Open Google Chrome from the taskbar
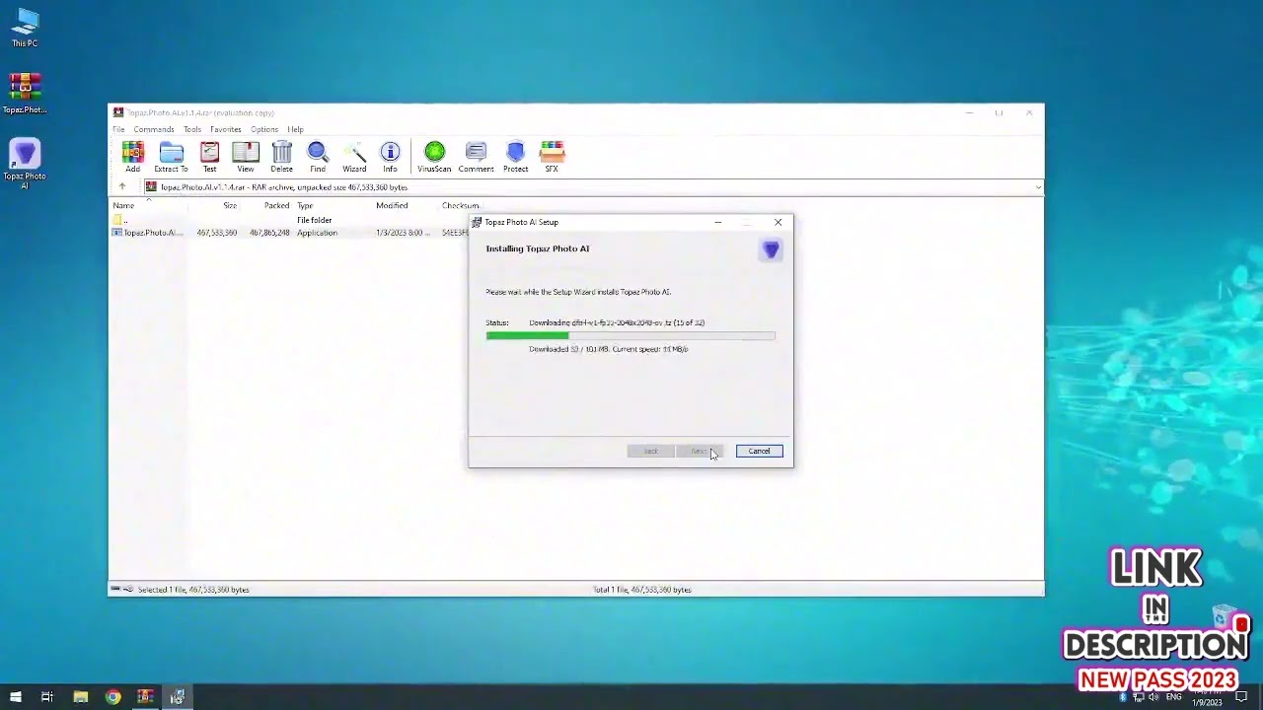This screenshot has height=710, width=1263. click(x=112, y=697)
